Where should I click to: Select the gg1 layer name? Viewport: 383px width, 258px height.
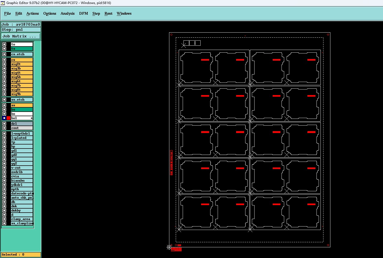tap(22, 159)
